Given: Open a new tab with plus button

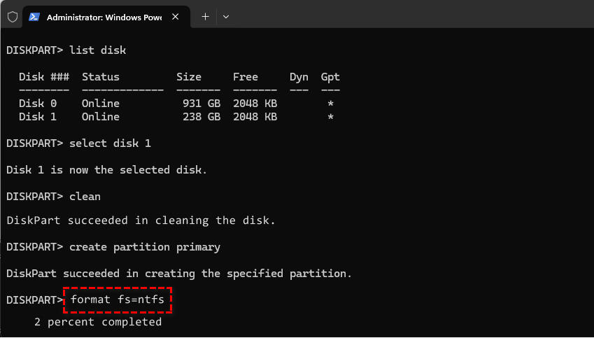Looking at the screenshot, I should [205, 17].
